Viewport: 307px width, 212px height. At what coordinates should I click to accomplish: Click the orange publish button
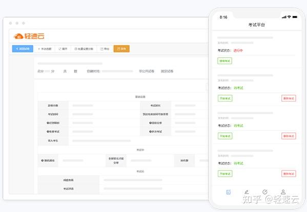121,49
